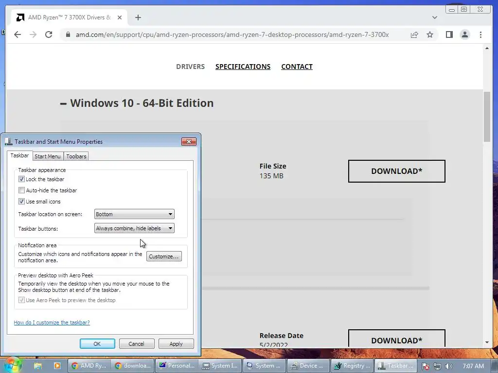Image resolution: width=498 pixels, height=373 pixels.
Task: Launch Windows Media Player taskbar icon
Action: point(57,366)
